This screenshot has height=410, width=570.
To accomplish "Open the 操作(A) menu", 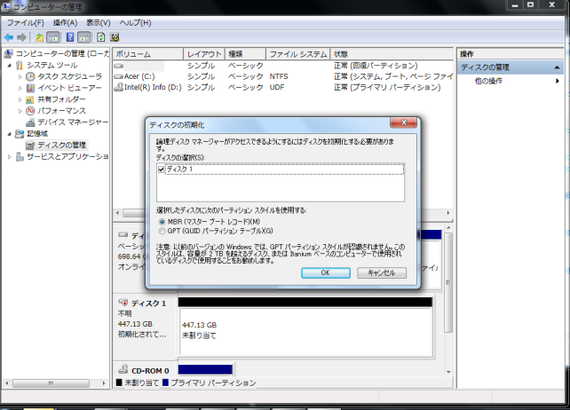I will point(65,22).
